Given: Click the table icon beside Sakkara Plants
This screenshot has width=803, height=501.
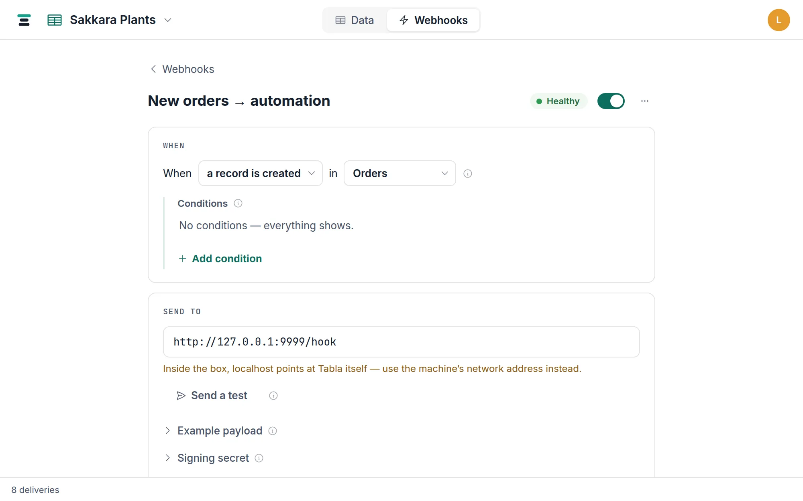Looking at the screenshot, I should pyautogui.click(x=55, y=20).
